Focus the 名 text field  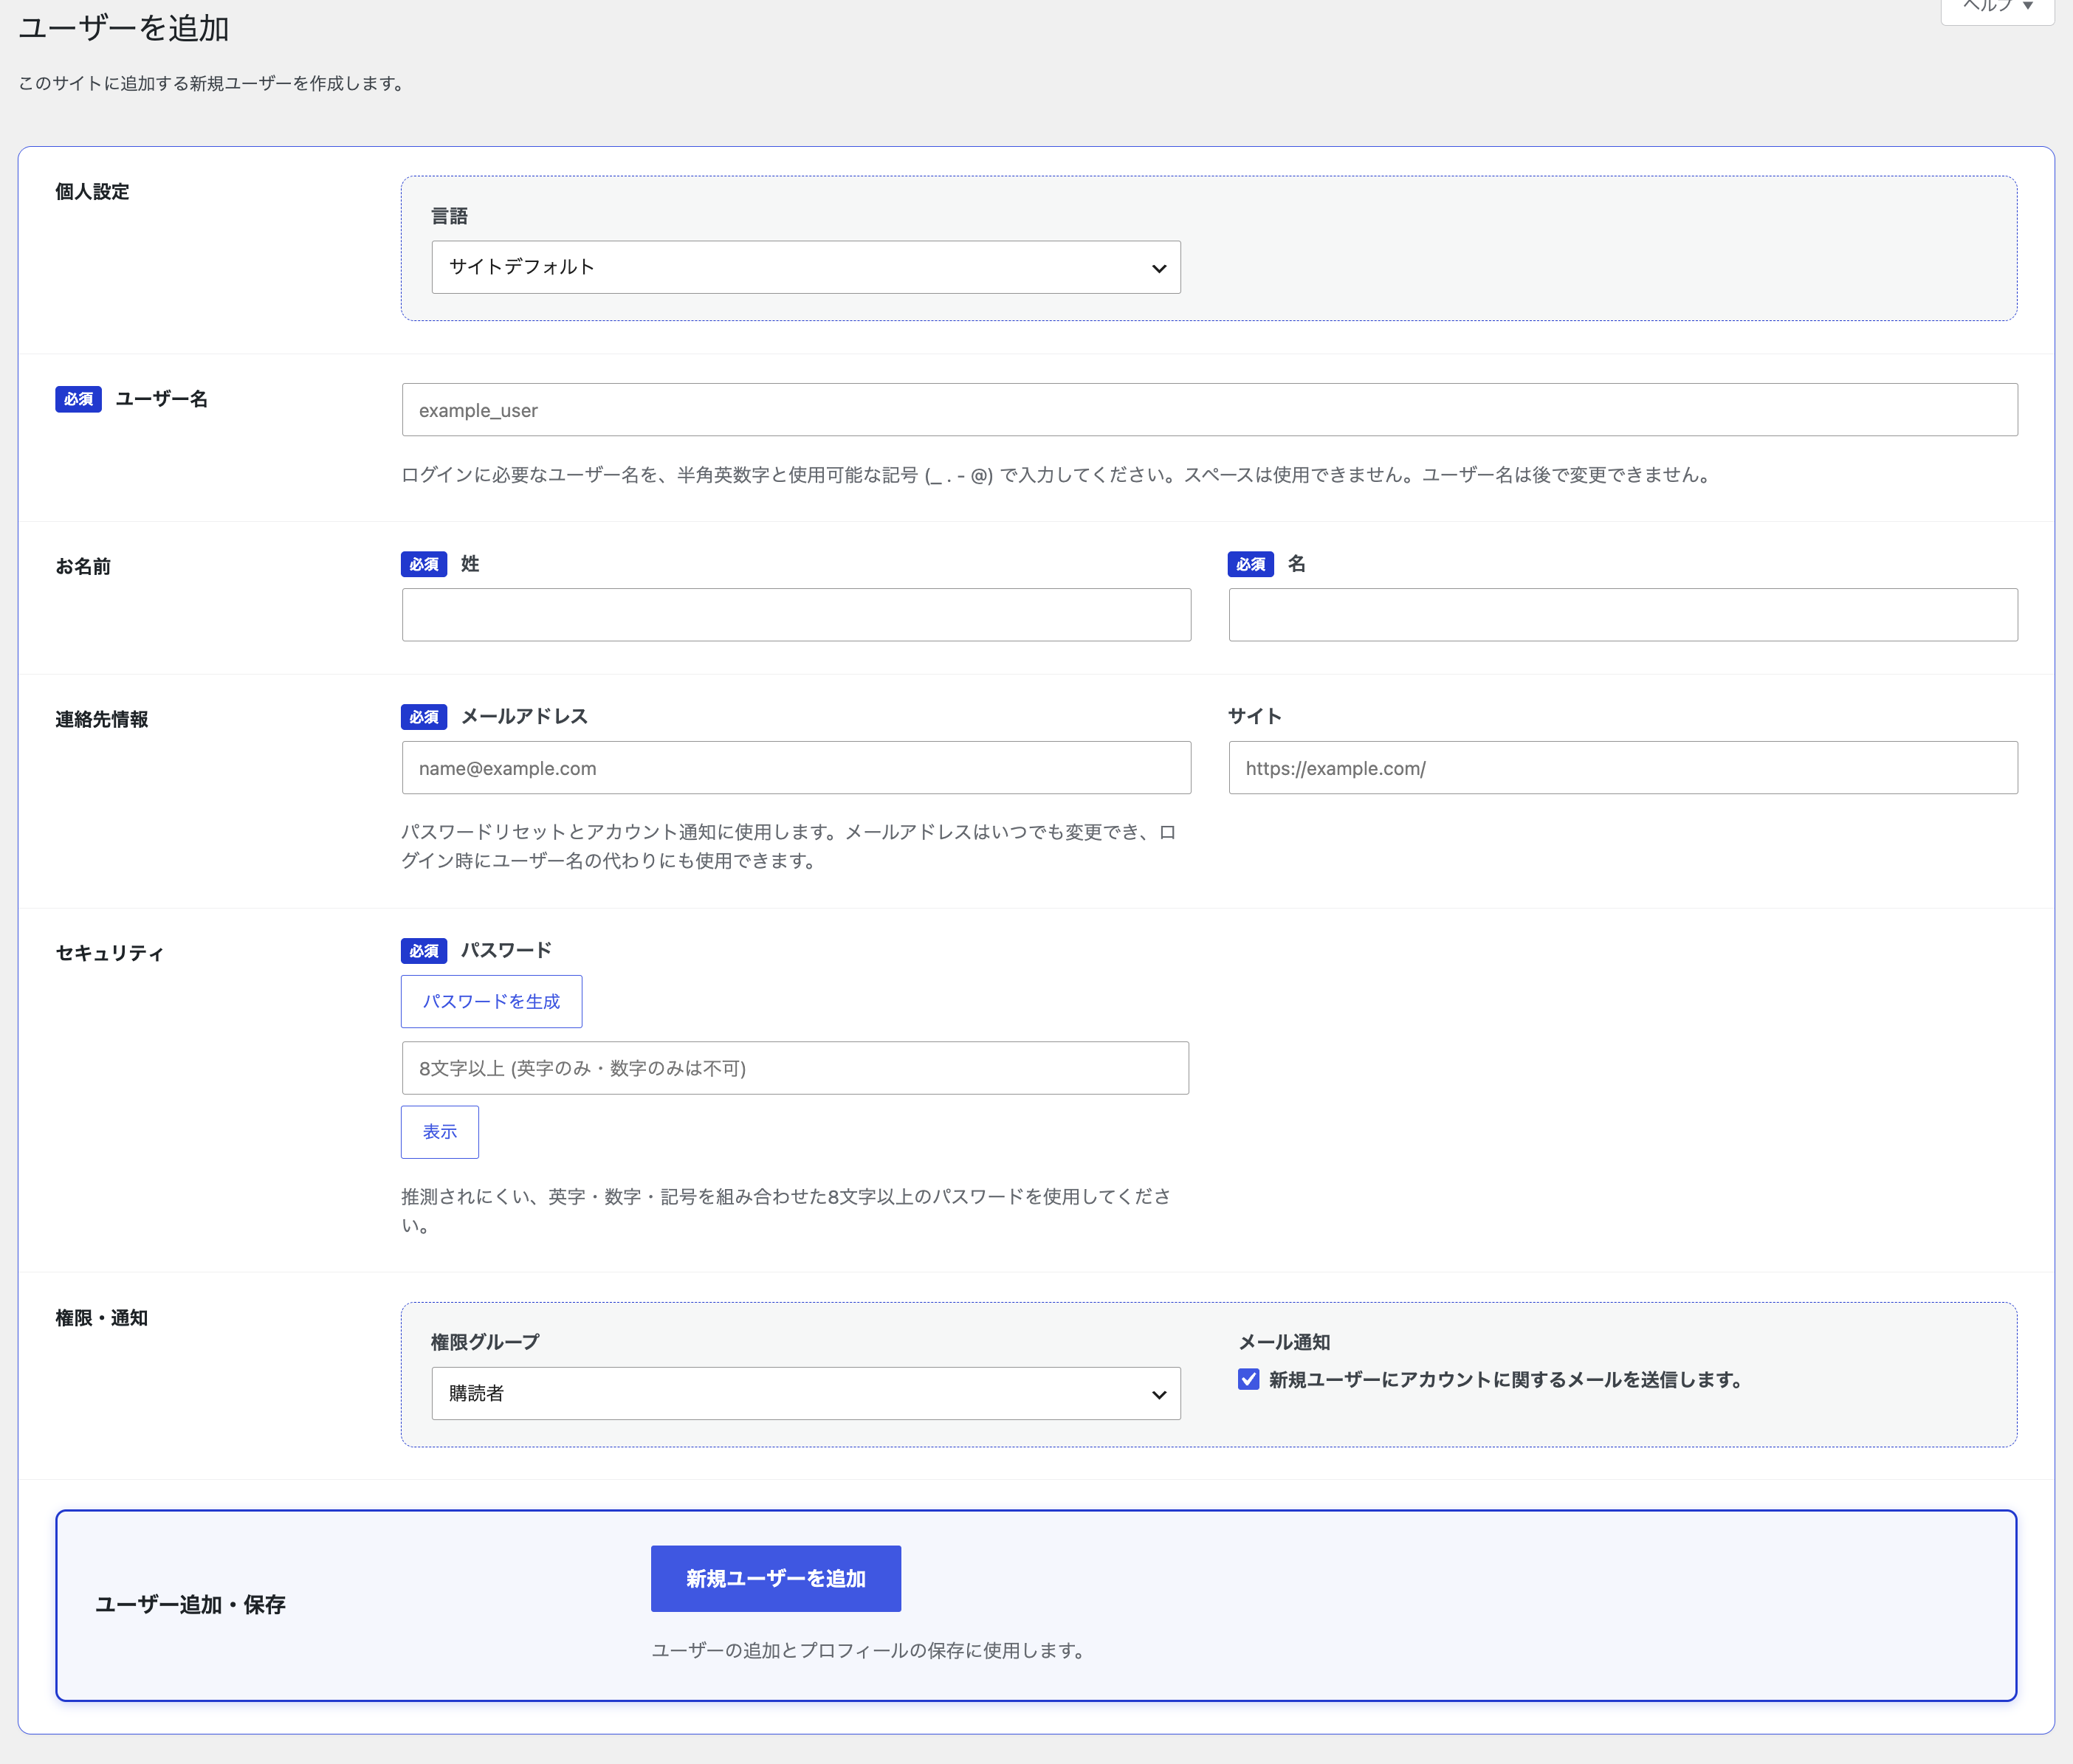pyautogui.click(x=1623, y=615)
